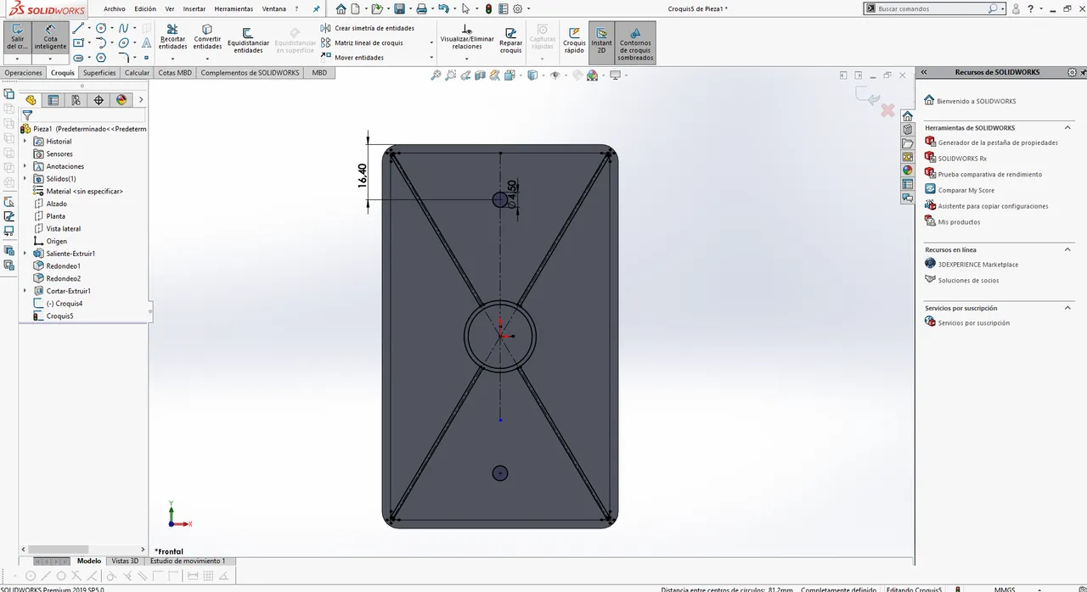Open the options gear in top toolbar

[517, 8]
